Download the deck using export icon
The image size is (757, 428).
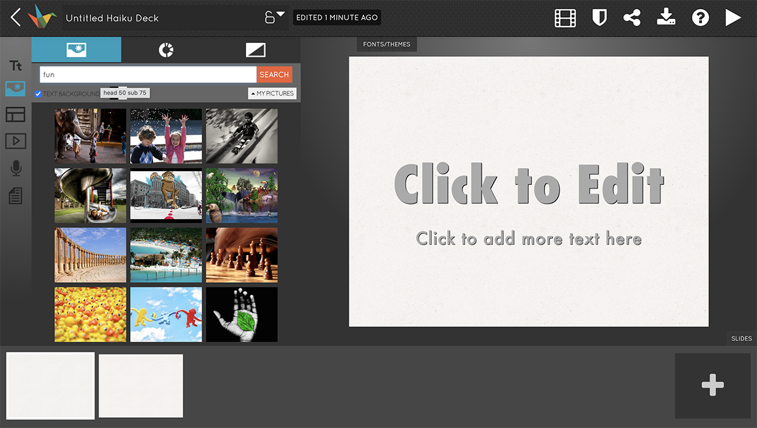pos(666,17)
